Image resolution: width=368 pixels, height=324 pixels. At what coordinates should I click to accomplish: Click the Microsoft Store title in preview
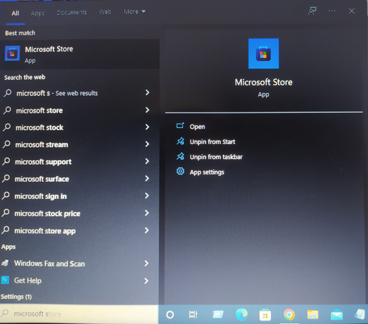[x=264, y=82]
